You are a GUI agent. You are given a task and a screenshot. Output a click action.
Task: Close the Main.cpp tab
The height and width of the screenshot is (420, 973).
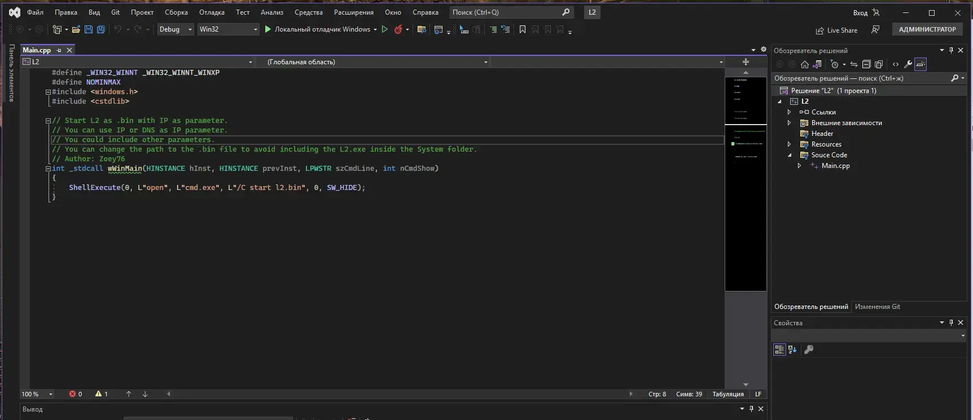coord(69,50)
